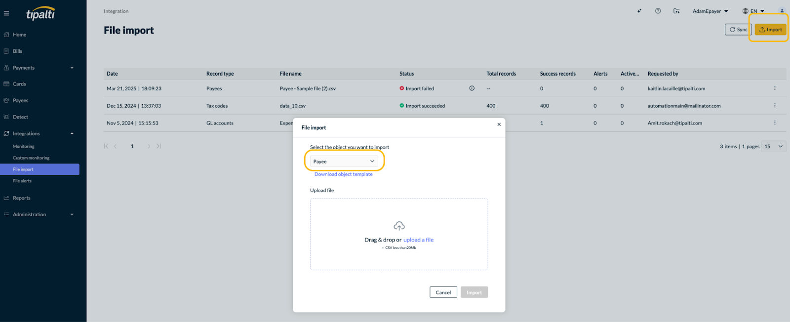Viewport: 790px width, 322px height.
Task: Open the 15 items-per-page dropdown
Action: pos(774,147)
